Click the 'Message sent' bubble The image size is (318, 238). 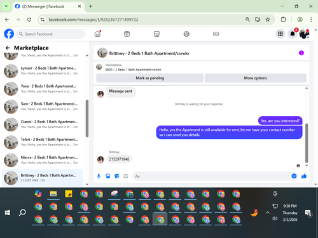click(121, 91)
